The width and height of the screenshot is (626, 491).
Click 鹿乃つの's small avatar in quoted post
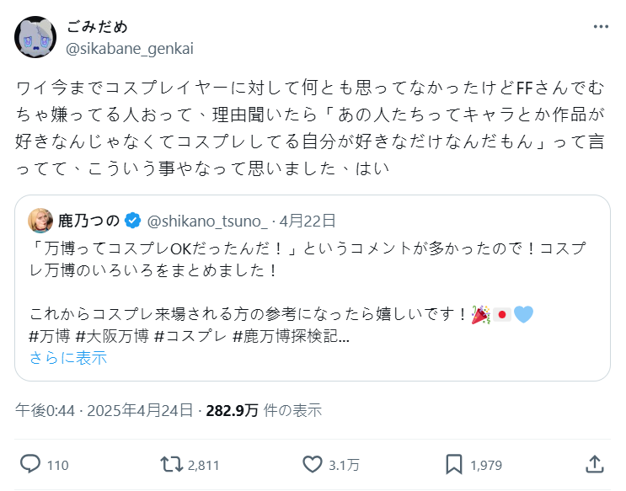41,221
